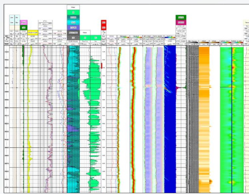The width and height of the screenshot is (249, 194).
Task: Select the topmost red legend swatch
Action: coord(103,23)
